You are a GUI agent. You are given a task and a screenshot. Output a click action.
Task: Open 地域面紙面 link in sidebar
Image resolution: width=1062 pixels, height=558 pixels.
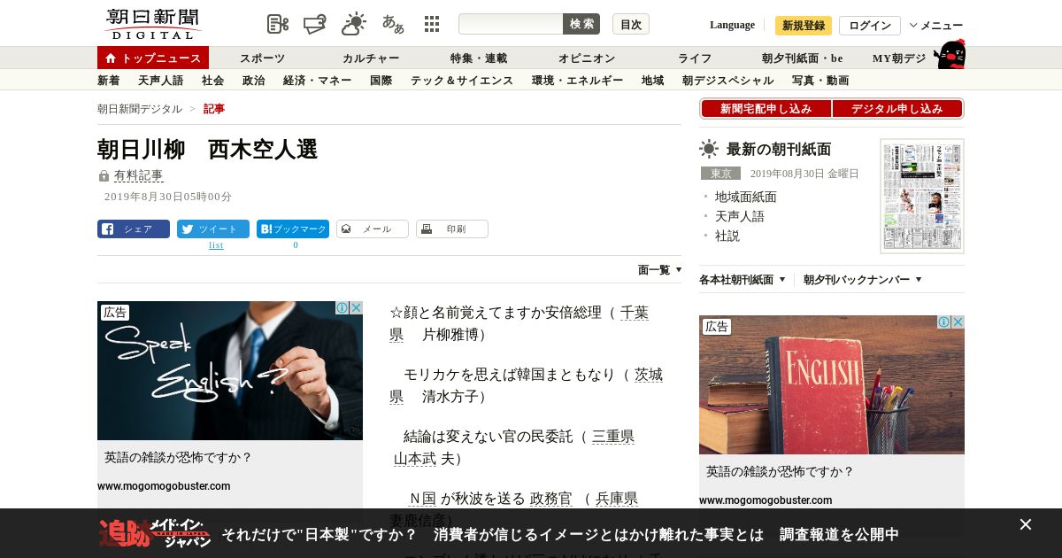746,197
